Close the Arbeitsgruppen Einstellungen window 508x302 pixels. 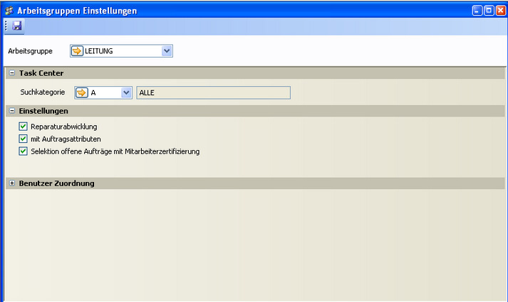tap(500, 11)
